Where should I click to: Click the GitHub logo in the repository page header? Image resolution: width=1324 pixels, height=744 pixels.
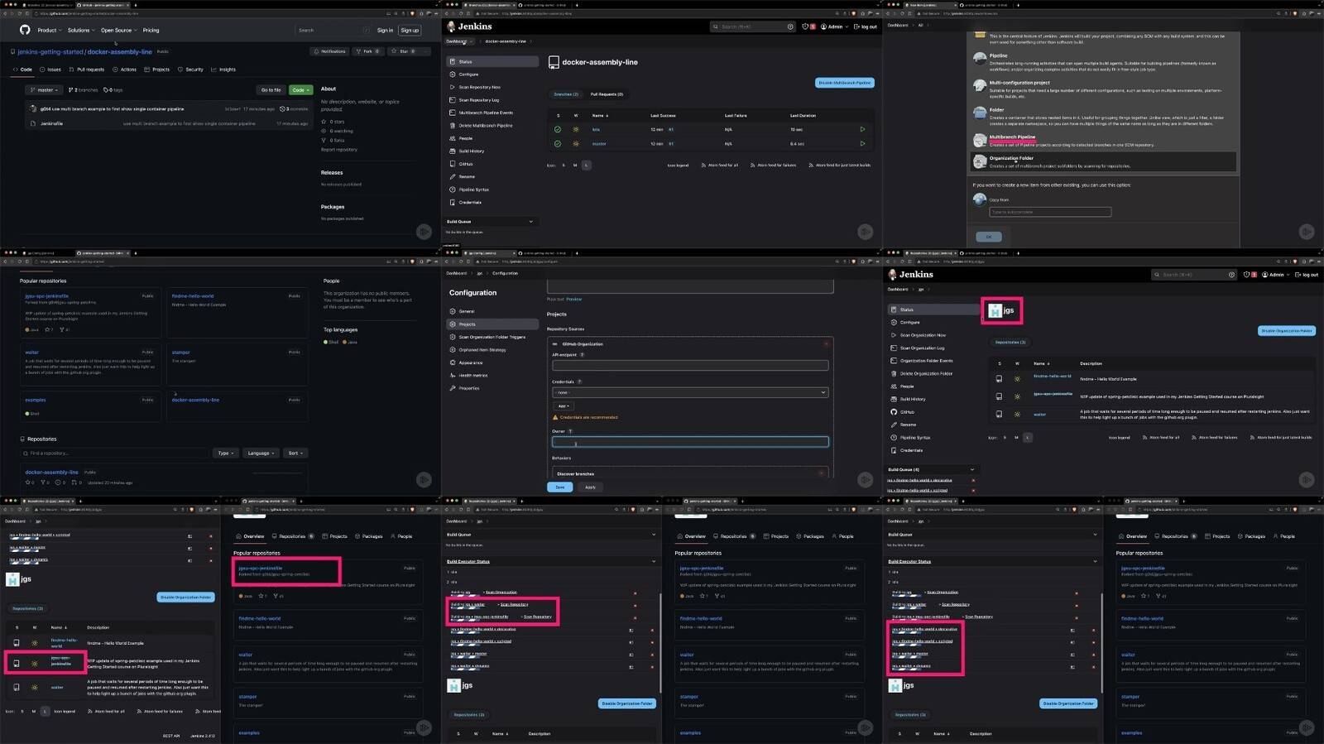(25, 30)
